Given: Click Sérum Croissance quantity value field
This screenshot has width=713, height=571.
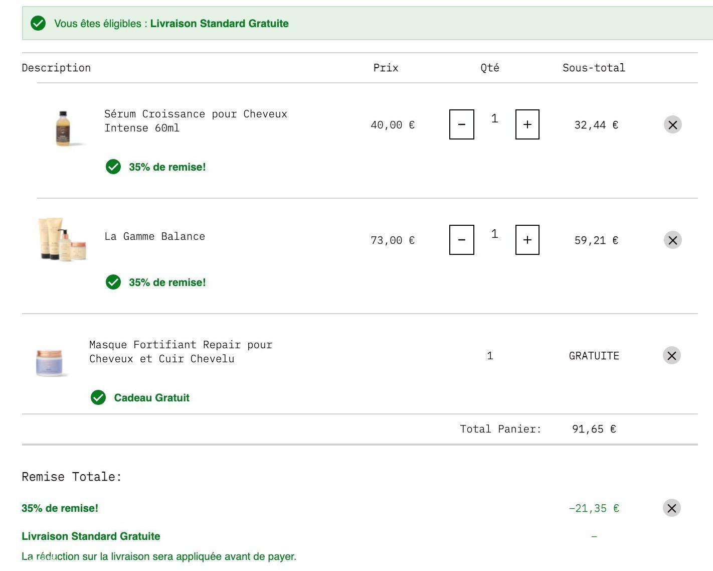Looking at the screenshot, I should 494,119.
